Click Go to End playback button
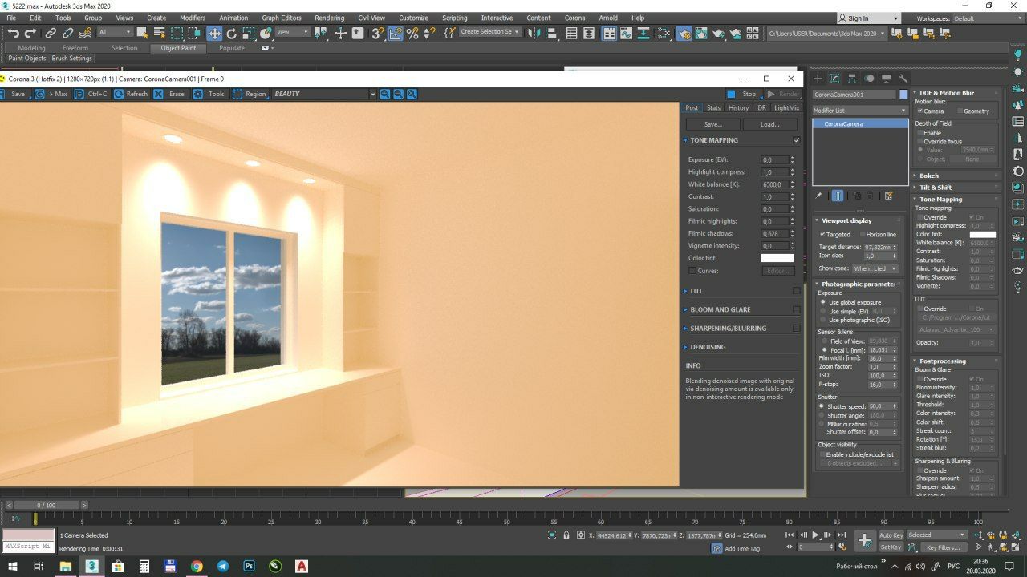Image resolution: width=1027 pixels, height=577 pixels. (x=842, y=535)
